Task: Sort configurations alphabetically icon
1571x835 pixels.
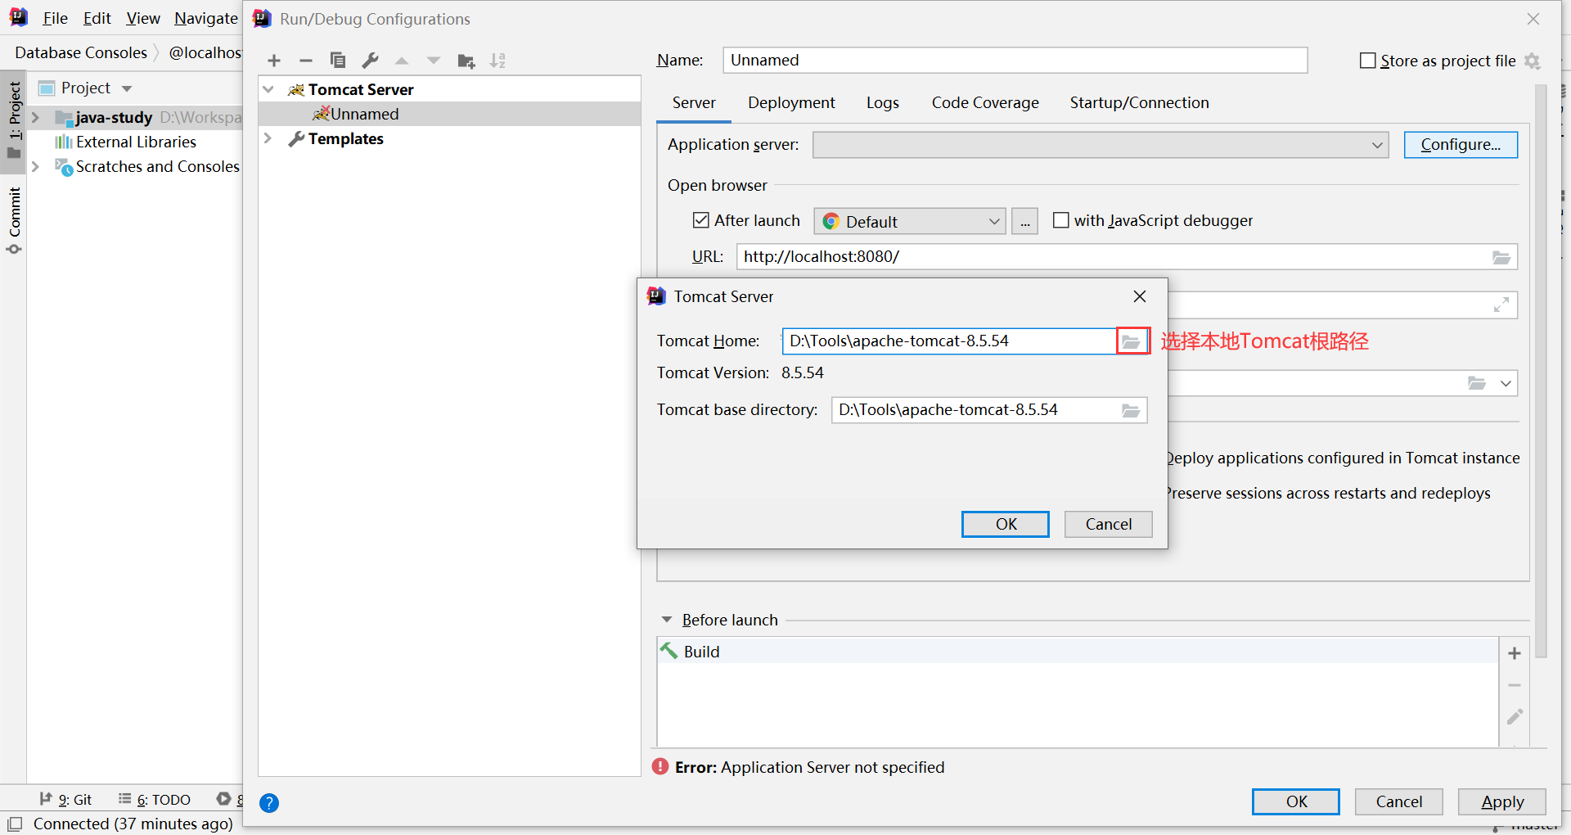Action: [x=497, y=61]
